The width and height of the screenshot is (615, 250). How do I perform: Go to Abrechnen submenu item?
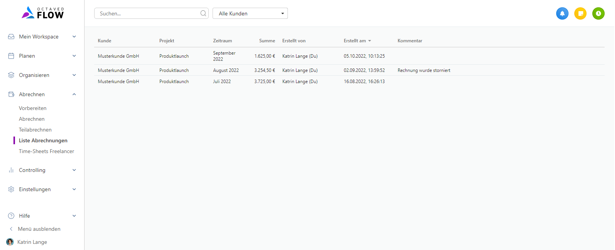coord(32,119)
